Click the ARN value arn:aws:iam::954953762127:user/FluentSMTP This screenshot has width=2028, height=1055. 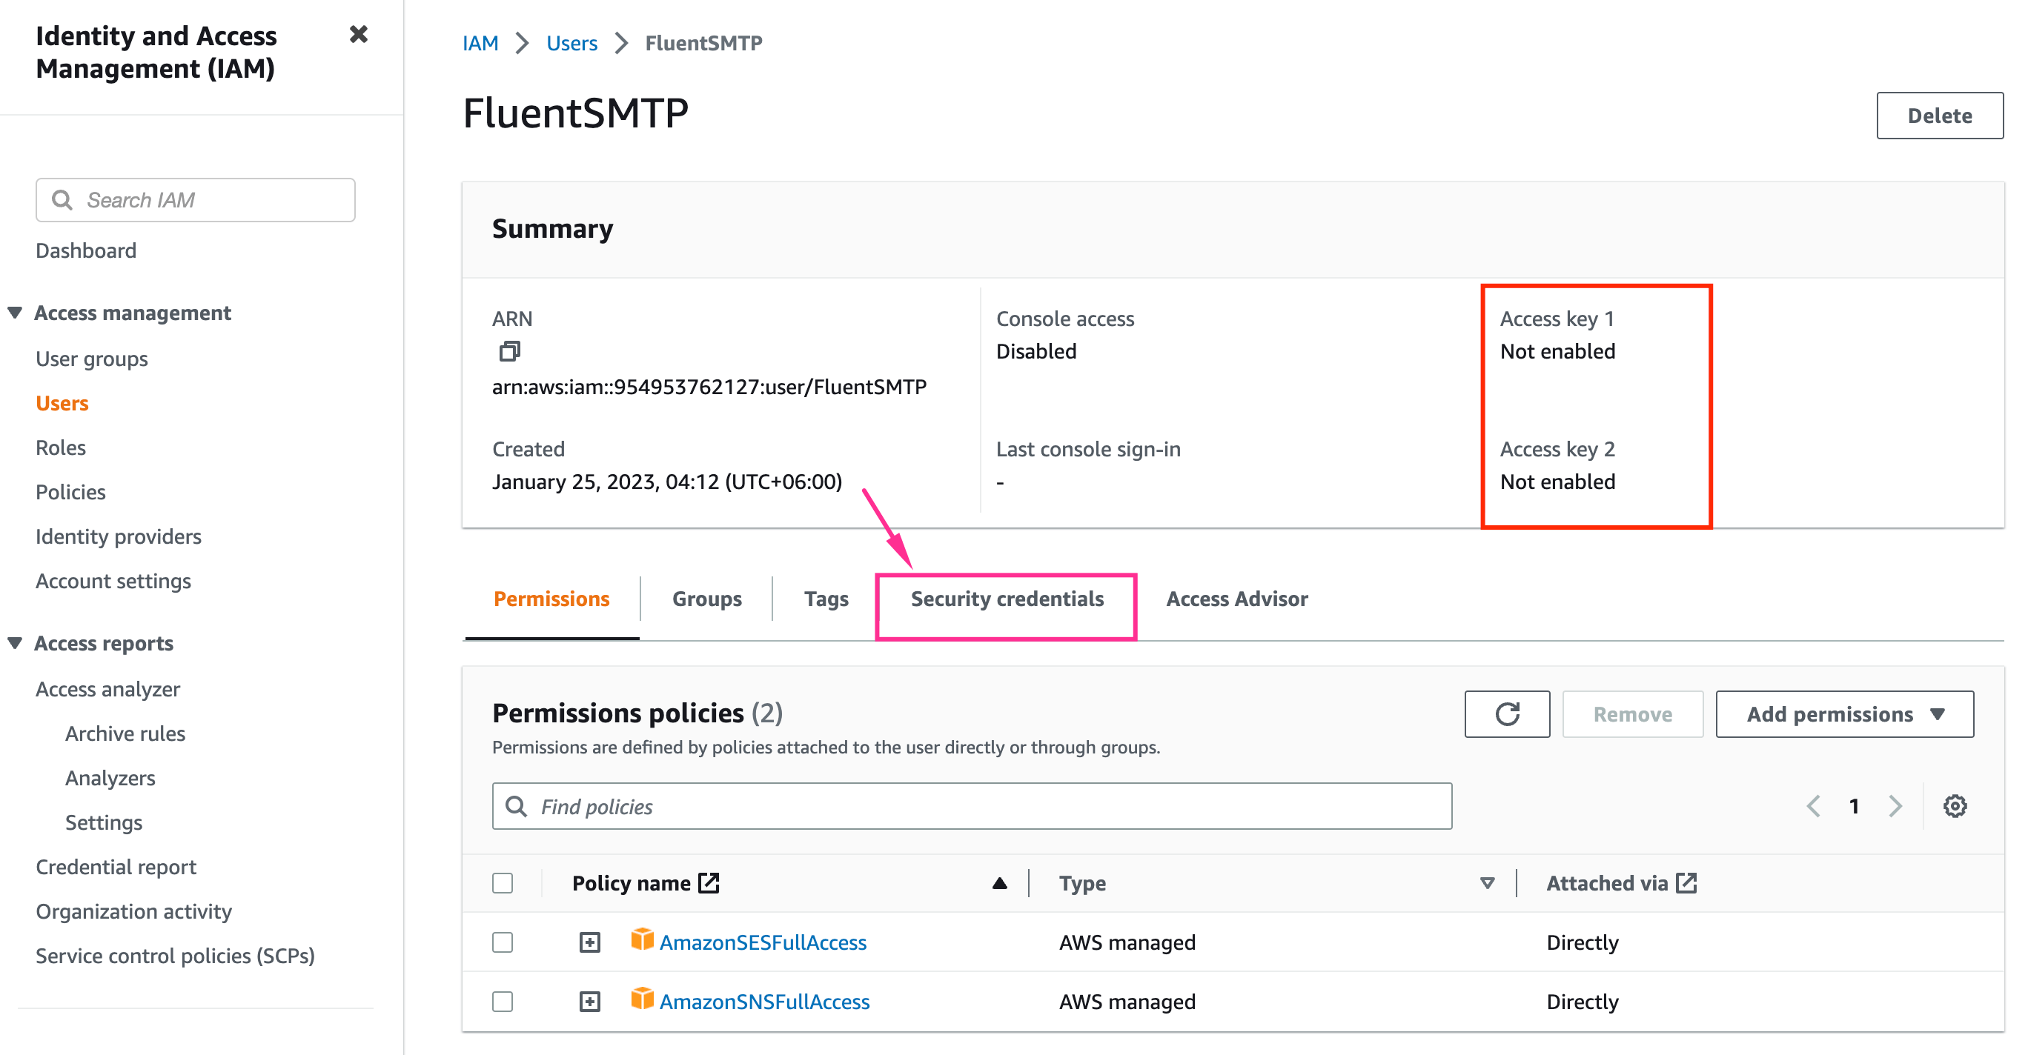click(x=709, y=386)
